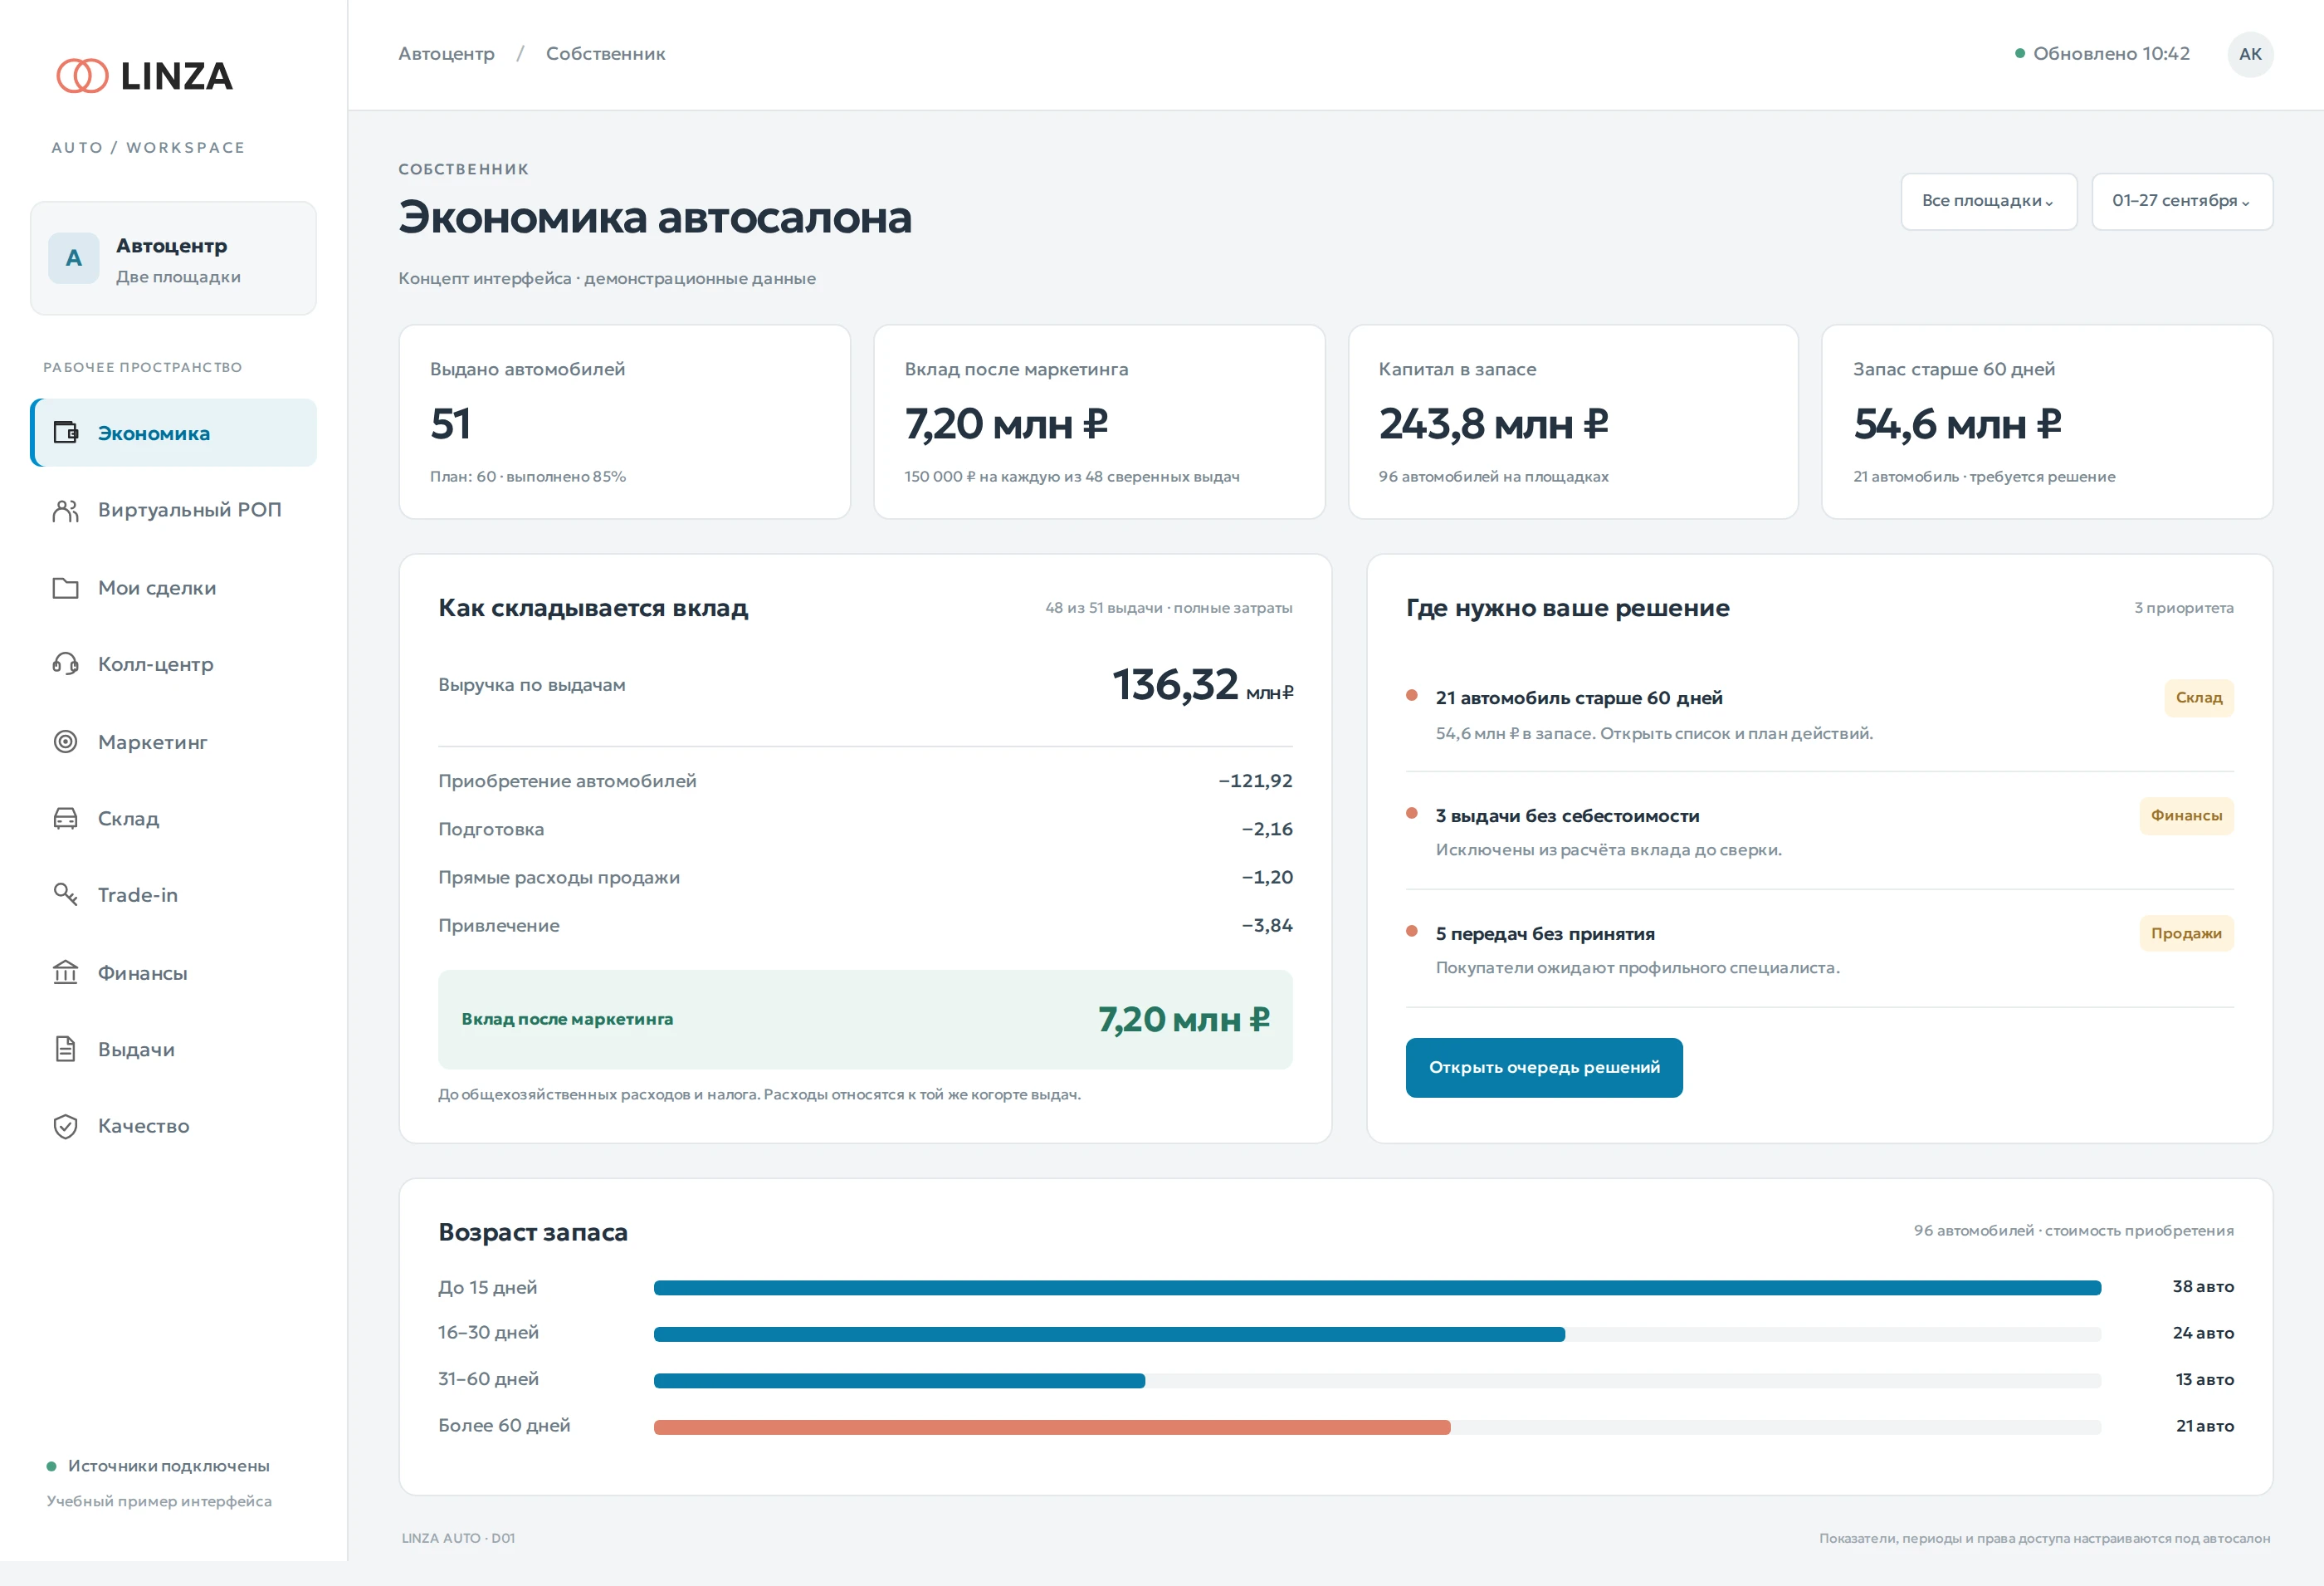Viewport: 2324px width, 1586px height.
Task: Click the Собственник breadcrumb
Action: pos(605,54)
